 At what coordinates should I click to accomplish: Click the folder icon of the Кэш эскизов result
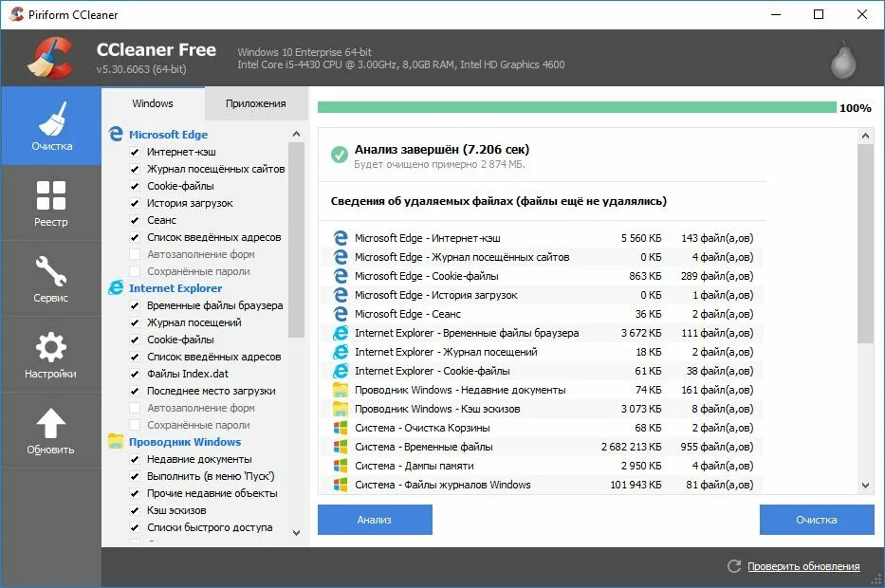(x=341, y=409)
